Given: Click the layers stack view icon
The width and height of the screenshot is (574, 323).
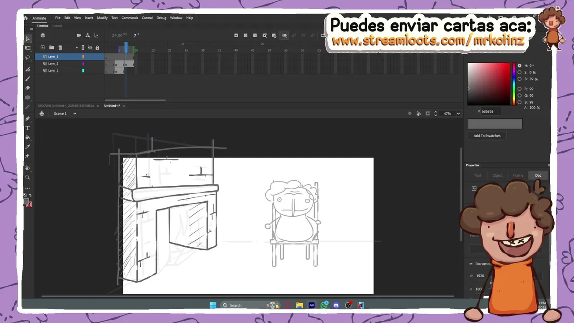Looking at the screenshot, I should coord(43,35).
